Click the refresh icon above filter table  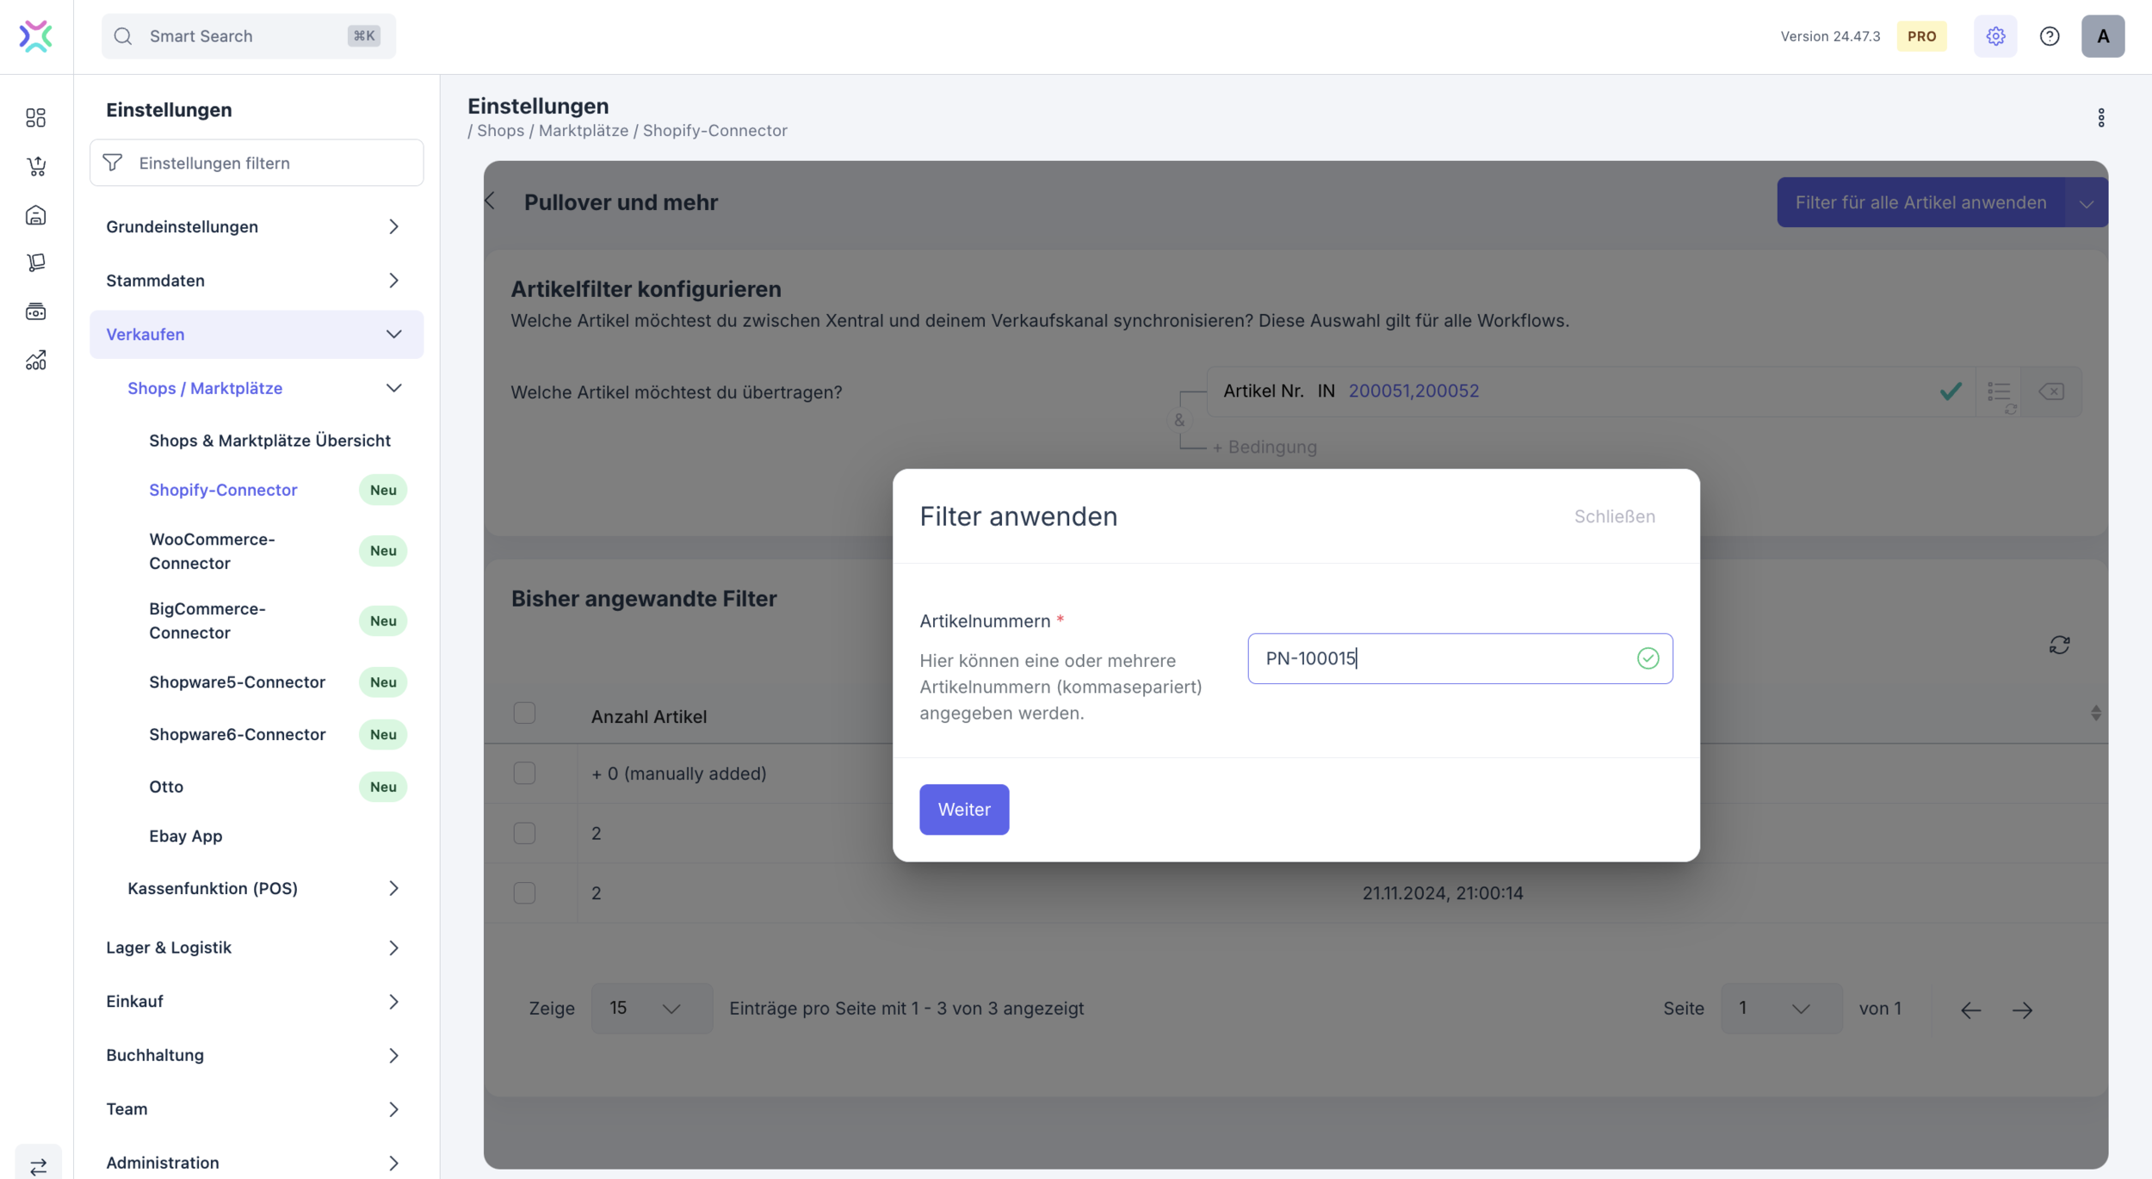point(2059,645)
